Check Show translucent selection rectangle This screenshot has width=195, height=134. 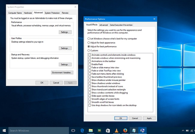point(89,89)
